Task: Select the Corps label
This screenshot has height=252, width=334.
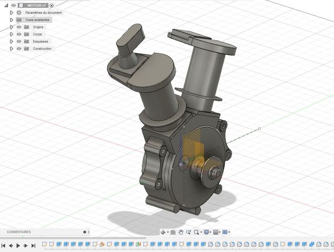Action: coord(38,34)
